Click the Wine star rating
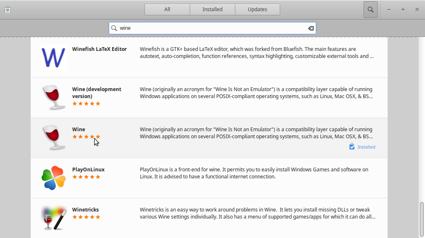The width and height of the screenshot is (425, 238). pyautogui.click(x=86, y=137)
